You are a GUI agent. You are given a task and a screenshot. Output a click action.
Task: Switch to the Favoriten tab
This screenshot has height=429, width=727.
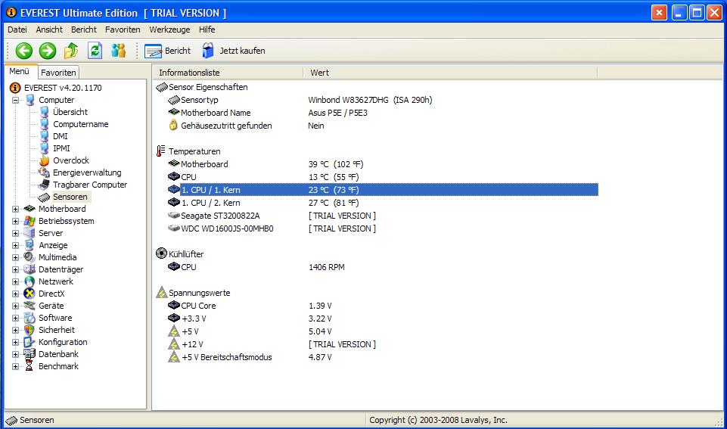pyautogui.click(x=58, y=73)
